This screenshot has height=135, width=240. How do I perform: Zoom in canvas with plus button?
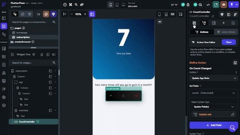click(x=85, y=14)
